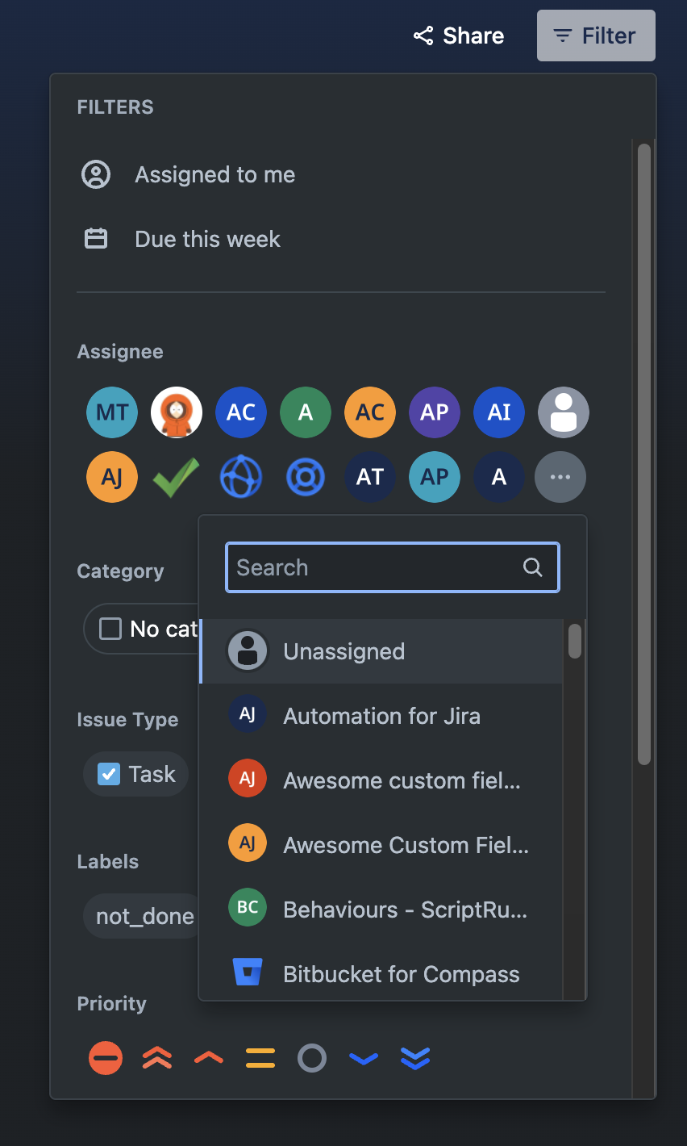This screenshot has height=1146, width=687.
Task: Pick the Bitbucket for Compass list entry
Action: [401, 974]
